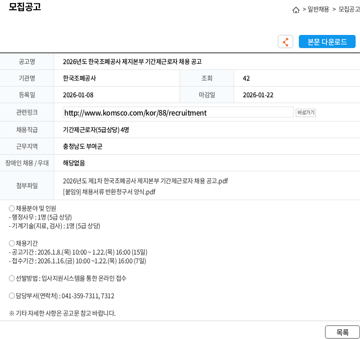360x339 pixels.
Task: Click the contact number 041-359-7311 line
Action: [x=62, y=296]
